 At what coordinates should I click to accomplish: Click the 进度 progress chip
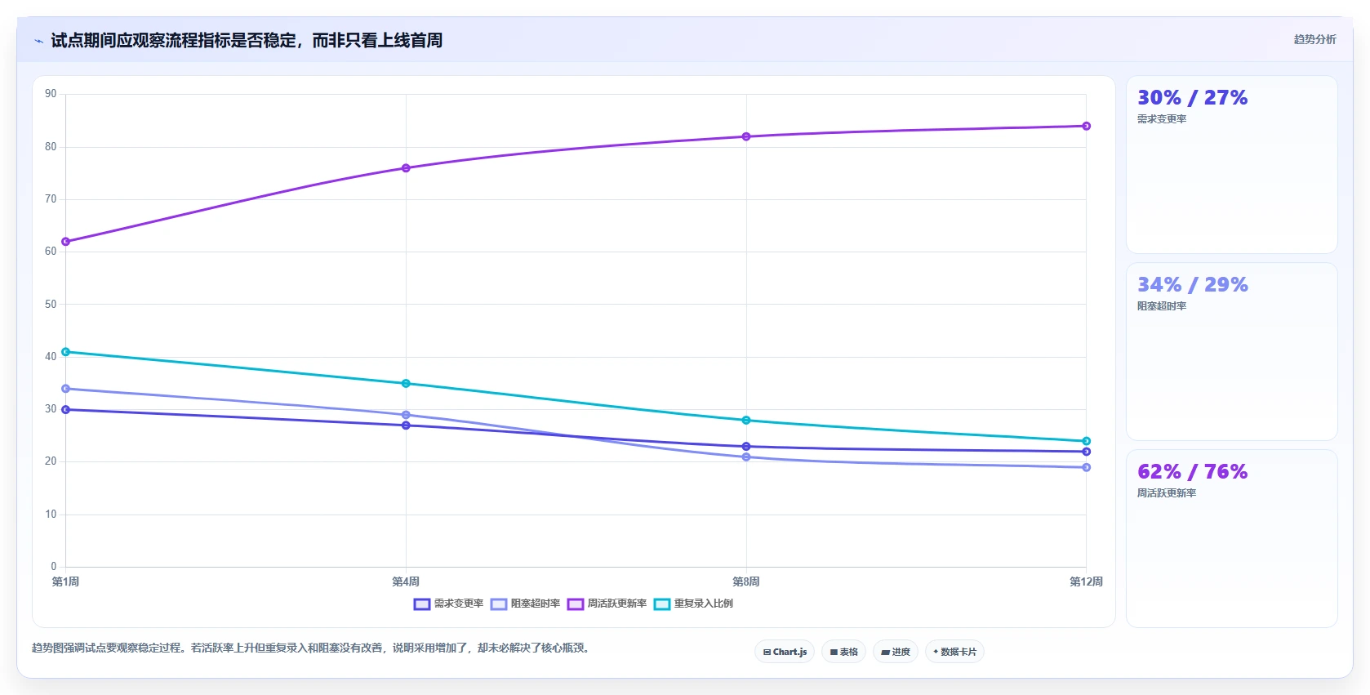pos(895,652)
